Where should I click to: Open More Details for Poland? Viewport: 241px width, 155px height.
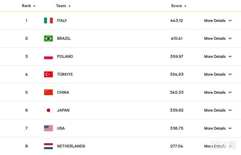coord(218,56)
